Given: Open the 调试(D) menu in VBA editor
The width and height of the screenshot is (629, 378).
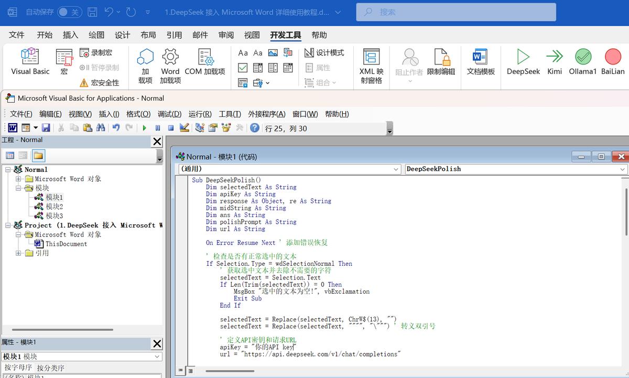Looking at the screenshot, I should 170,114.
